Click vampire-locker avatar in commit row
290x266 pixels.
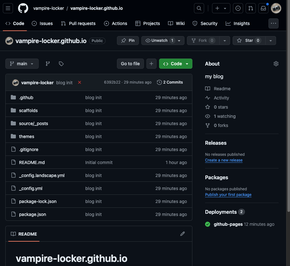point(16,82)
